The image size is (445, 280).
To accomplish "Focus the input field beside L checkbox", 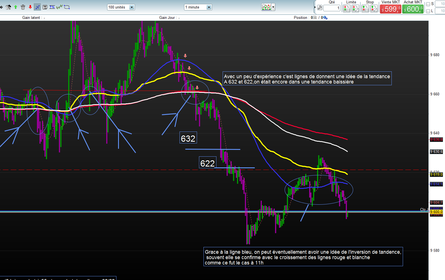I will [x=440, y=11].
